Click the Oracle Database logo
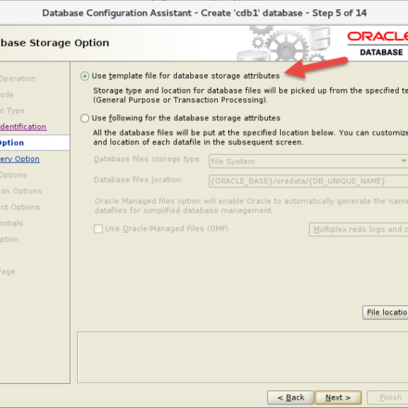This screenshot has width=408, height=408. click(x=378, y=44)
